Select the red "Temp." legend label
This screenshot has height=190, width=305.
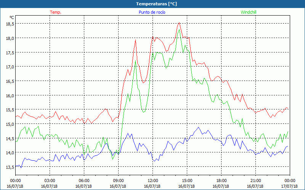56,12
